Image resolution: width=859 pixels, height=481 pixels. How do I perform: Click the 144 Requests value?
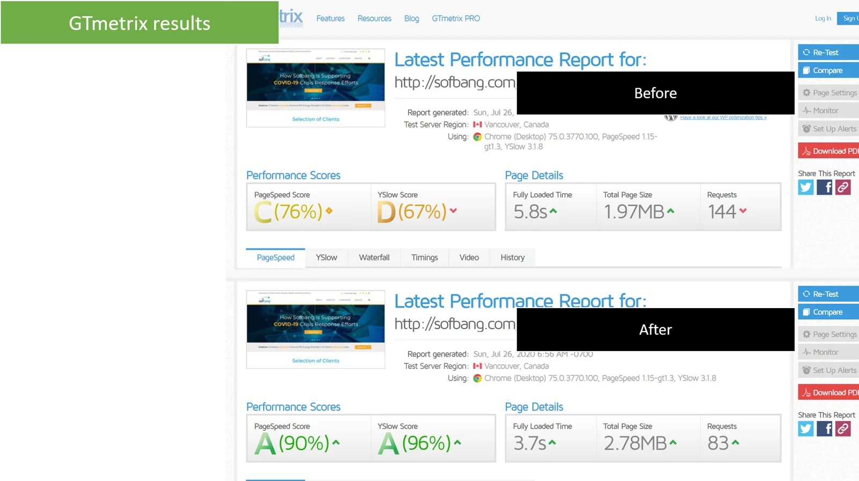coord(722,212)
